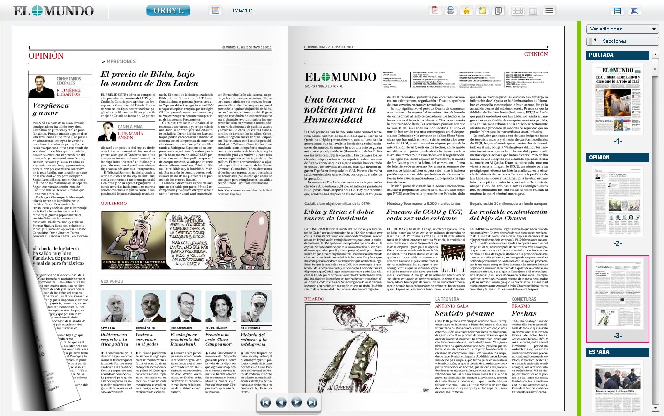Click the 'CANELA FINA' column label
The height and width of the screenshot is (416, 664).
[x=130, y=127]
